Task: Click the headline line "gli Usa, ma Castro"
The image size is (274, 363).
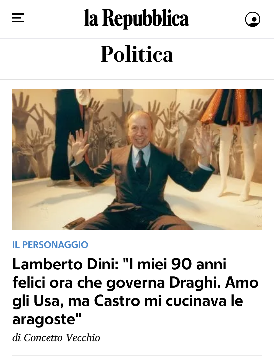Action: point(76,301)
